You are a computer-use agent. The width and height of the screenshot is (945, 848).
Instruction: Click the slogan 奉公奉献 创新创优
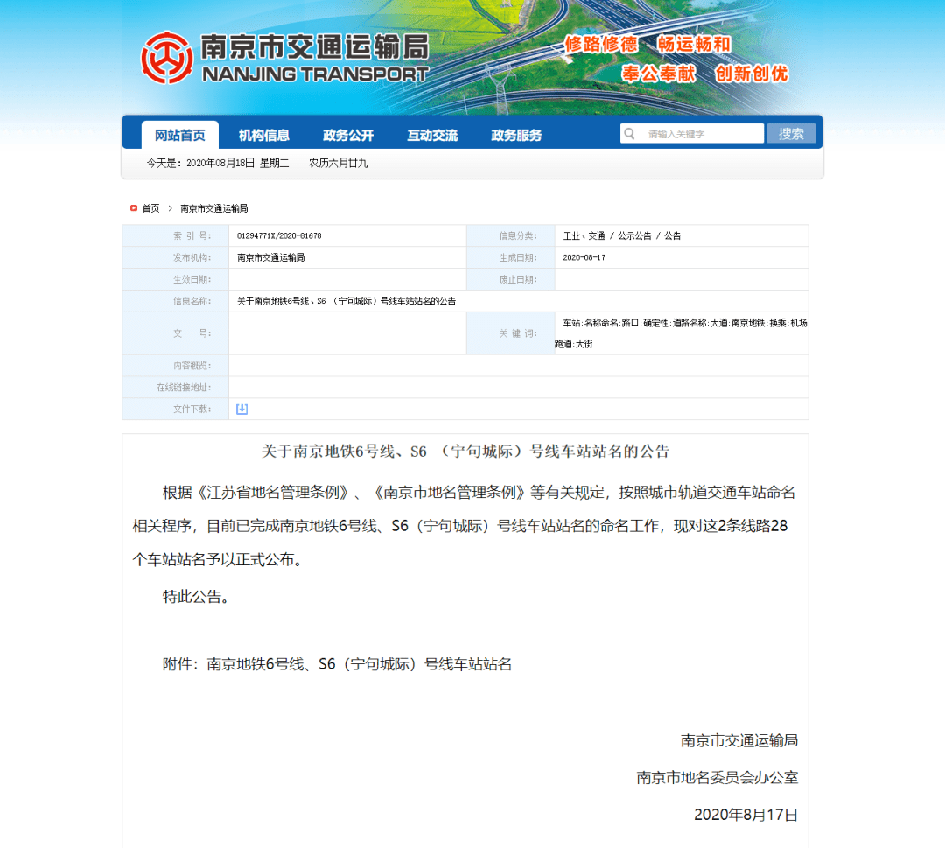705,74
